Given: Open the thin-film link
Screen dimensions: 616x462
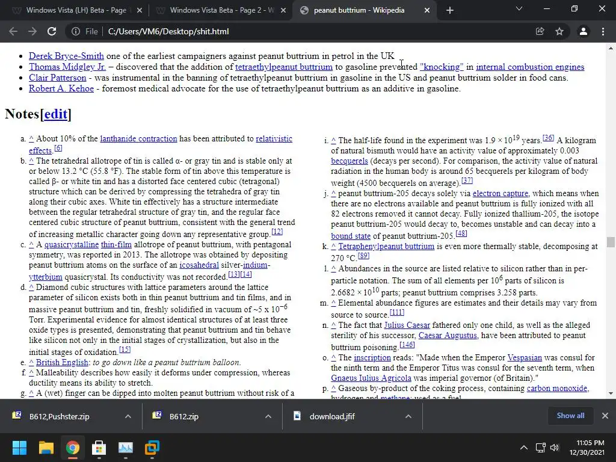Looking at the screenshot, I should point(116,244).
